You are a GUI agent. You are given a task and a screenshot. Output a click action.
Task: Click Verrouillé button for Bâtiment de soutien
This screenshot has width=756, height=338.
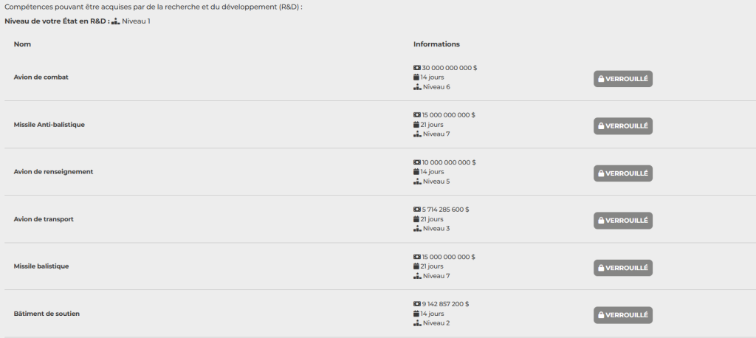click(623, 315)
